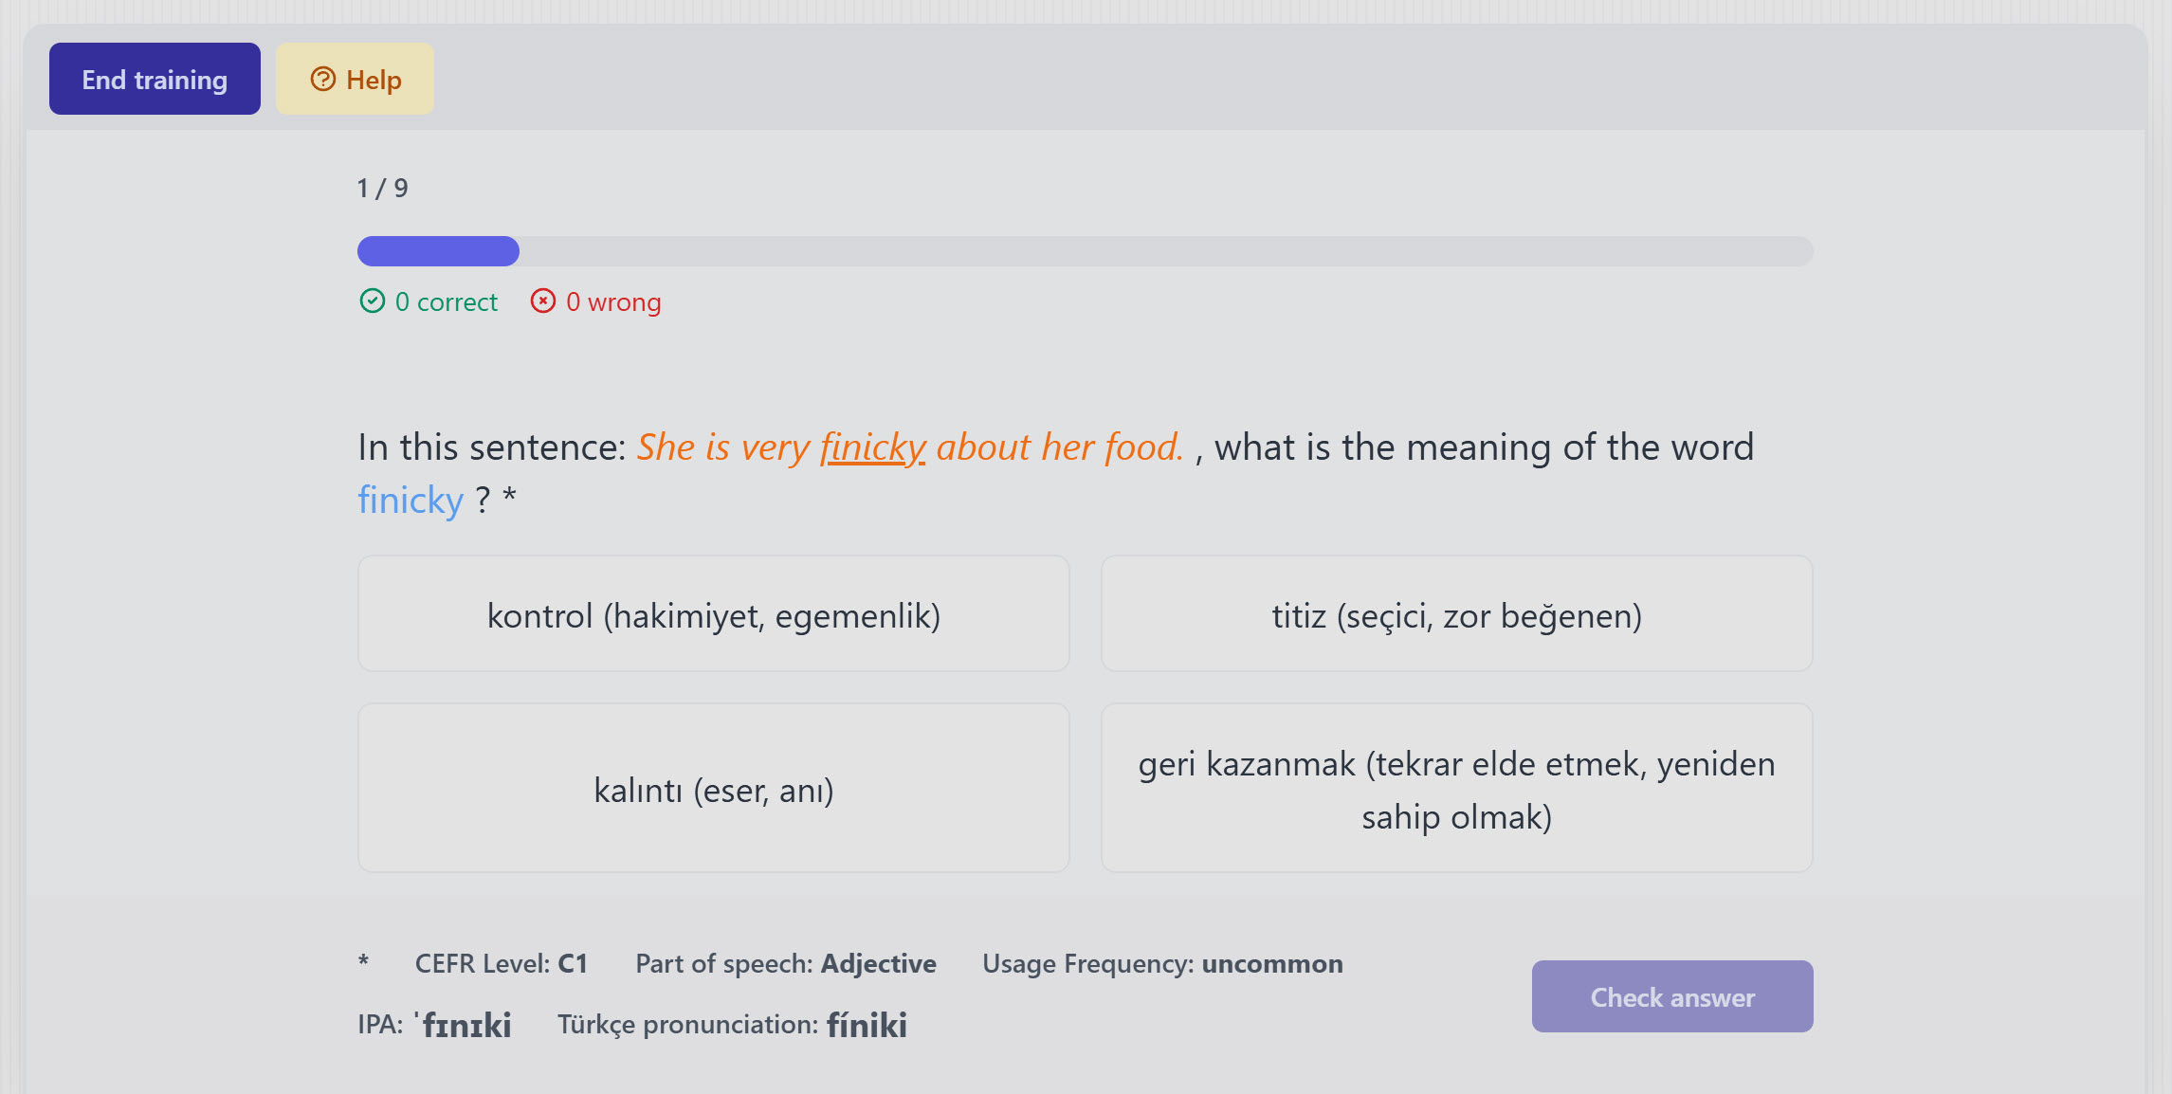Click the underlined word finicky in sentence

872,447
